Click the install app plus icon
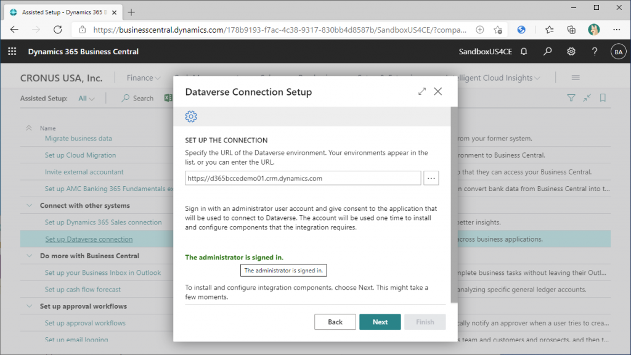The height and width of the screenshot is (355, 631). (479, 30)
